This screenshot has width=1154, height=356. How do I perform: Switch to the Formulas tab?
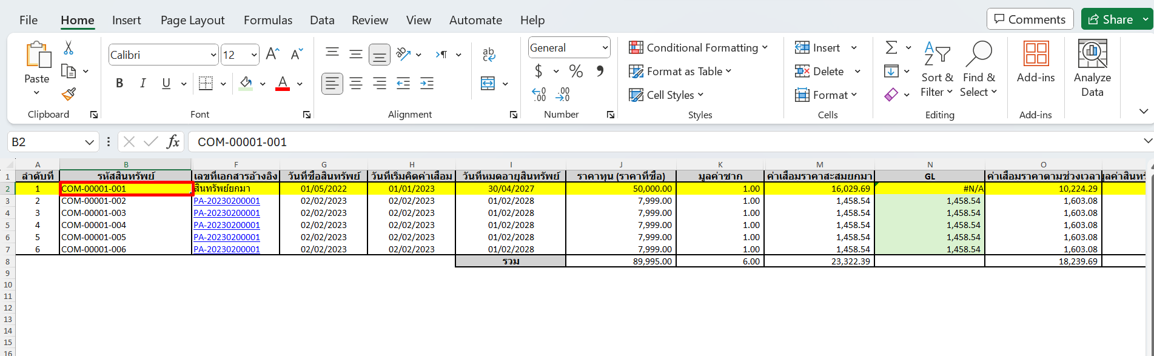[x=268, y=20]
